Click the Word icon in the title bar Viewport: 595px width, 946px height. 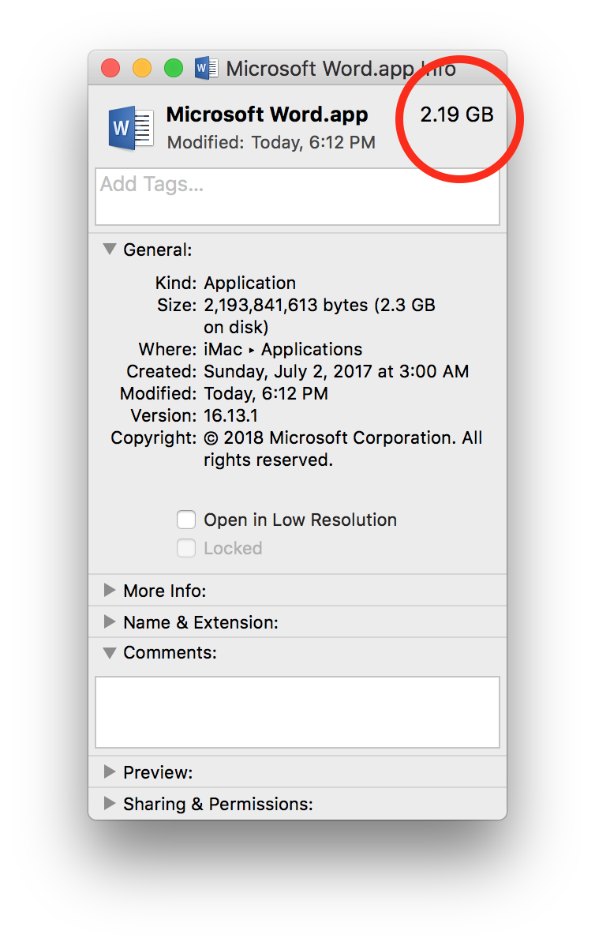(x=206, y=68)
